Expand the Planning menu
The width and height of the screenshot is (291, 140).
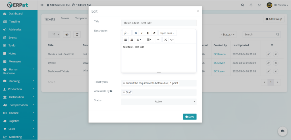[19, 81]
